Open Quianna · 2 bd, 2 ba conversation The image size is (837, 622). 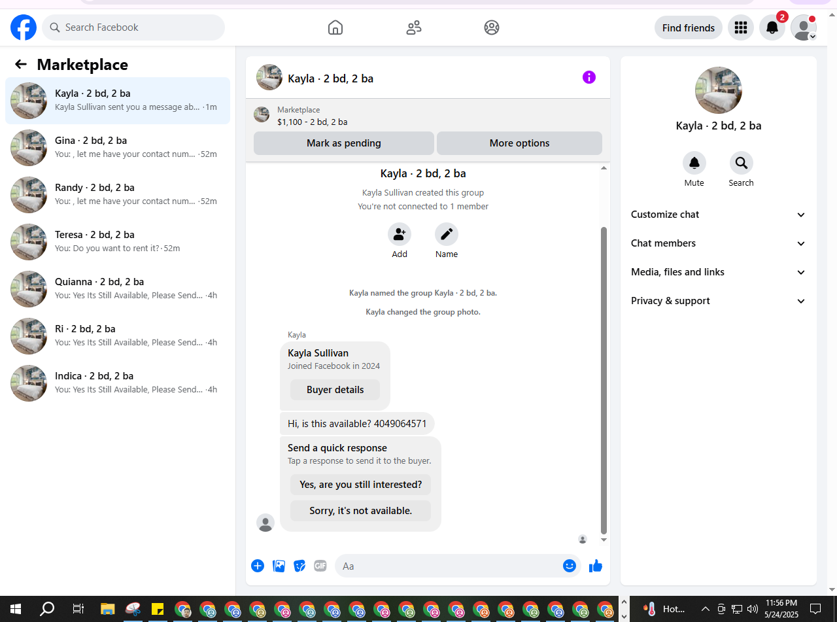tap(118, 289)
